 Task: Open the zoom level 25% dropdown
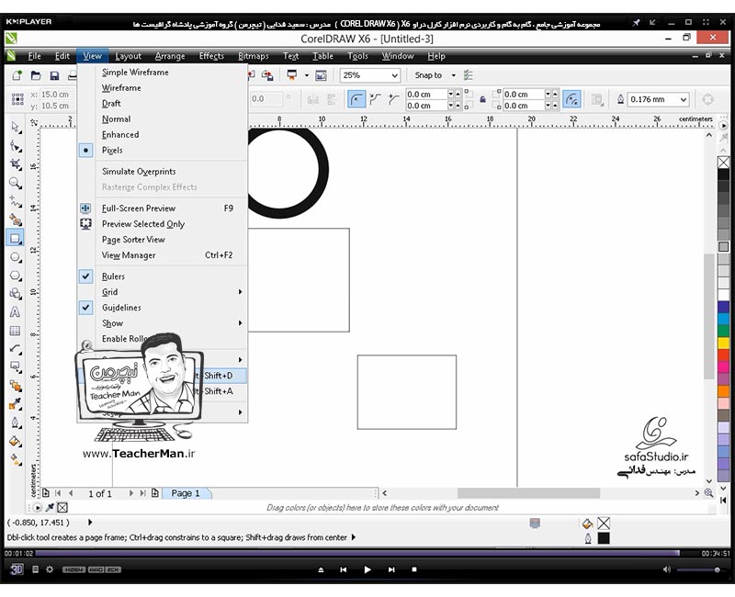[x=394, y=75]
